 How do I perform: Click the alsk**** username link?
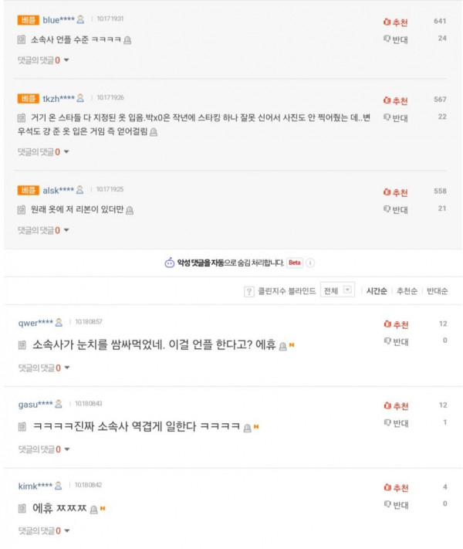(58, 189)
